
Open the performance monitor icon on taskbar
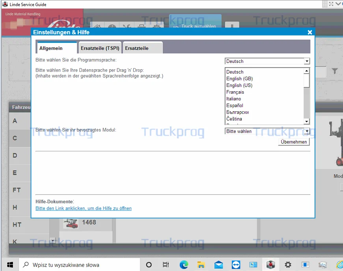tap(322, 265)
